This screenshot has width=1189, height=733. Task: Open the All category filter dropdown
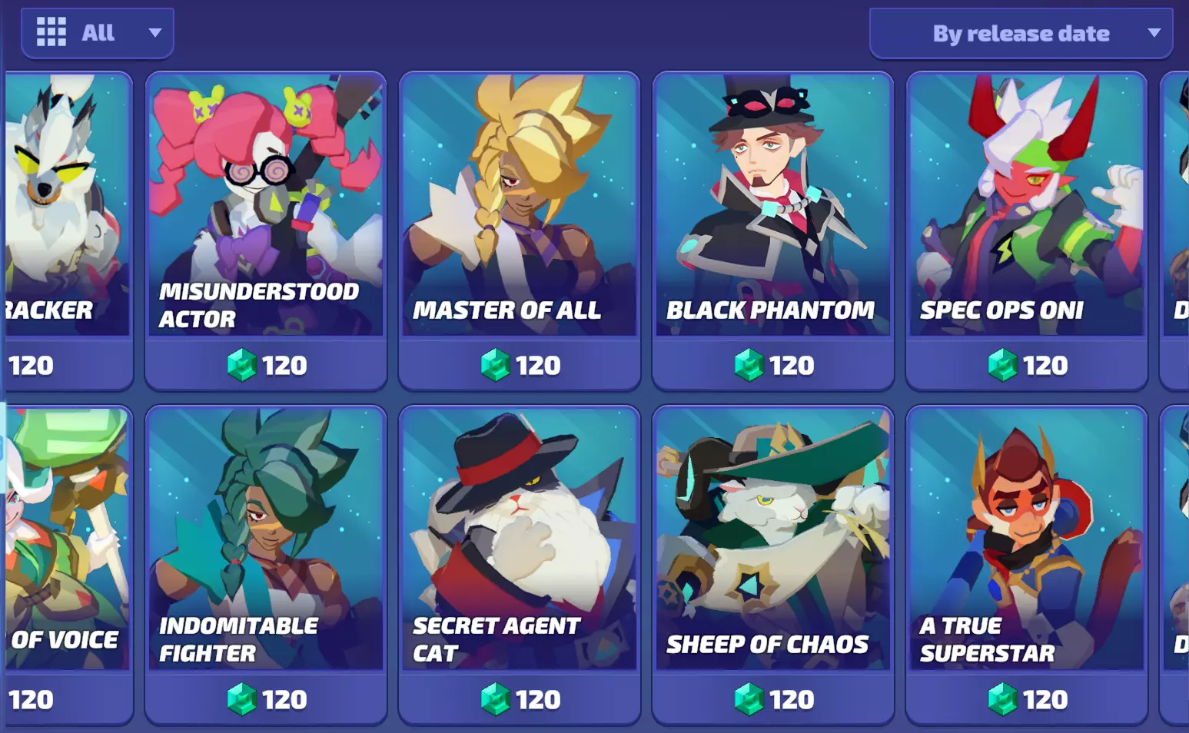98,33
